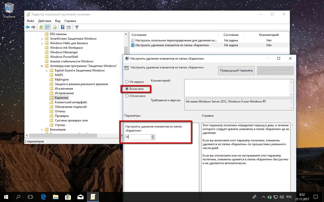Expand the Exploit Guard в Защитнике Windows node
This screenshot has width=324, height=202.
47,70
